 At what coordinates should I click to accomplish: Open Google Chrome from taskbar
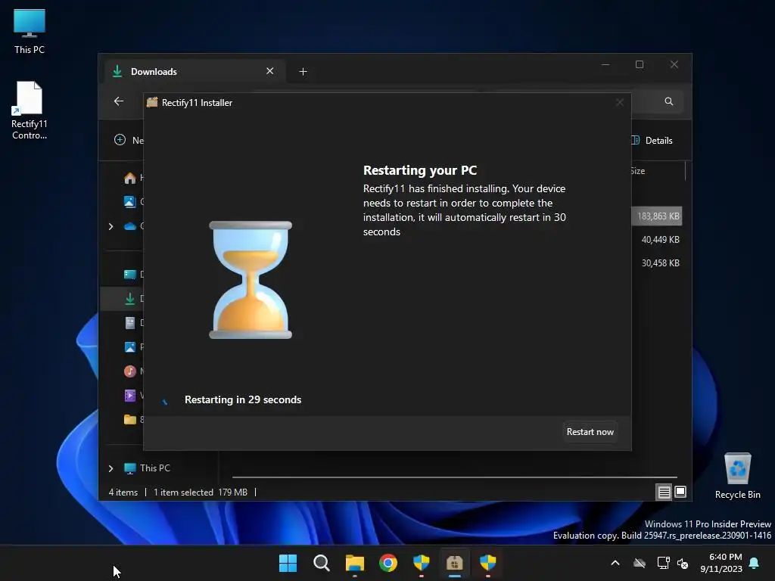pyautogui.click(x=388, y=563)
